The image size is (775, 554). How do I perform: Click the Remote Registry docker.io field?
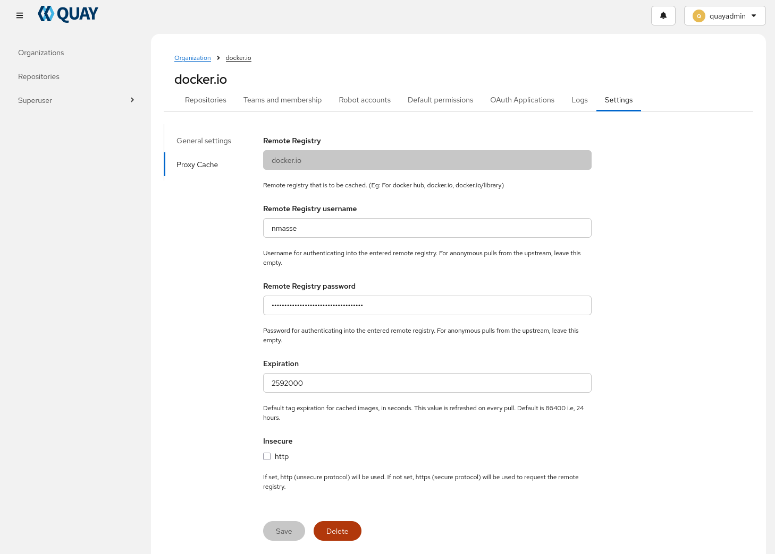(427, 160)
